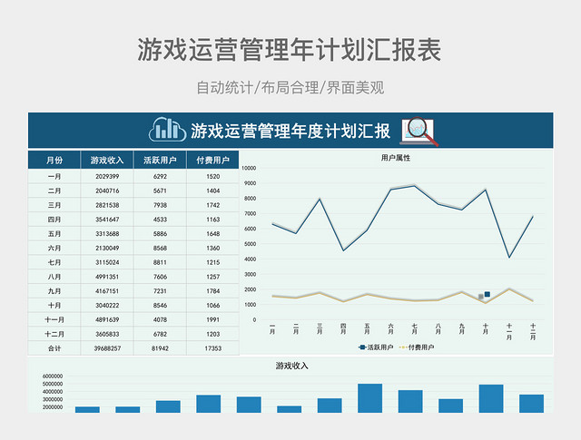
Task: Click revenue cell 4991351
Action: point(107,277)
